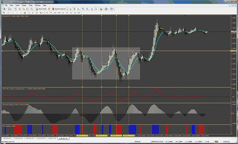The image size is (238, 144).
Task: Click the Zoom In magnifier icon
Action: point(83,9)
